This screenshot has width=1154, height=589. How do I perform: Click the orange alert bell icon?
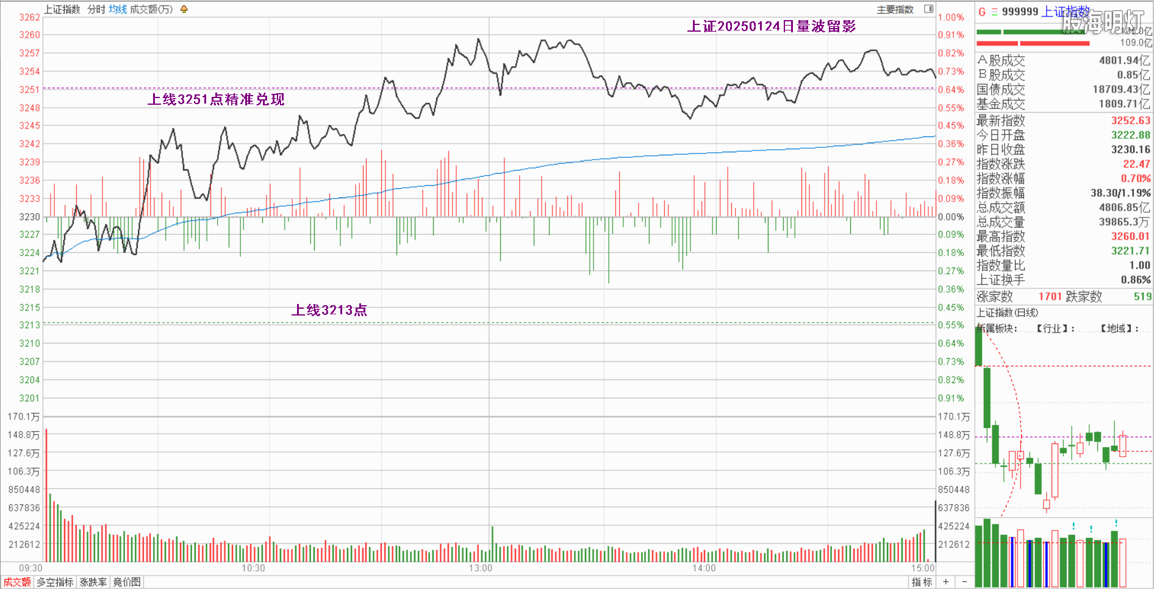coord(184,9)
